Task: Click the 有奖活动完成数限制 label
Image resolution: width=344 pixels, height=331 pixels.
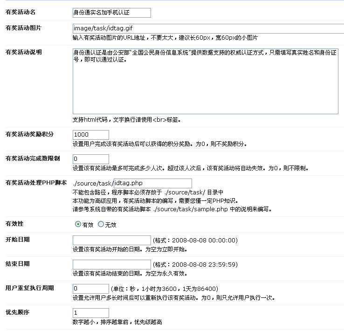Action: click(x=33, y=159)
